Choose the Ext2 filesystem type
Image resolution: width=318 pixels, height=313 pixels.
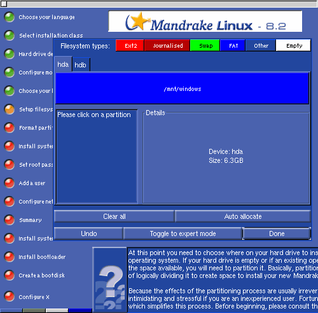pyautogui.click(x=130, y=45)
